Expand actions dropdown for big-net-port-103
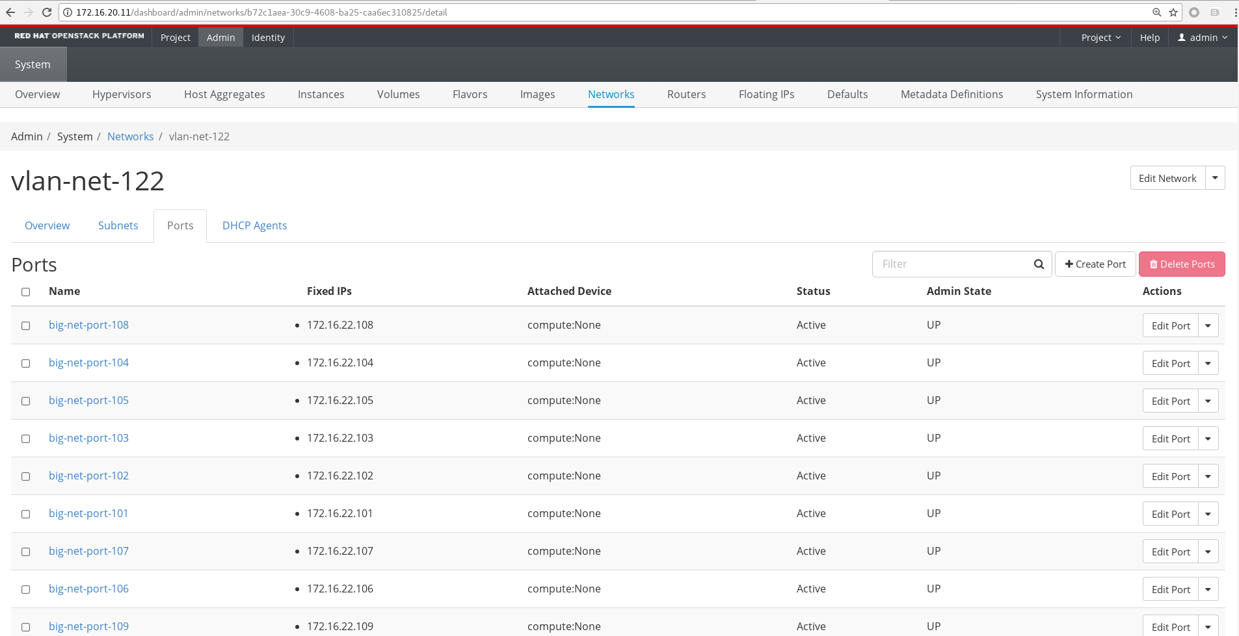The image size is (1239, 636). coord(1208,439)
